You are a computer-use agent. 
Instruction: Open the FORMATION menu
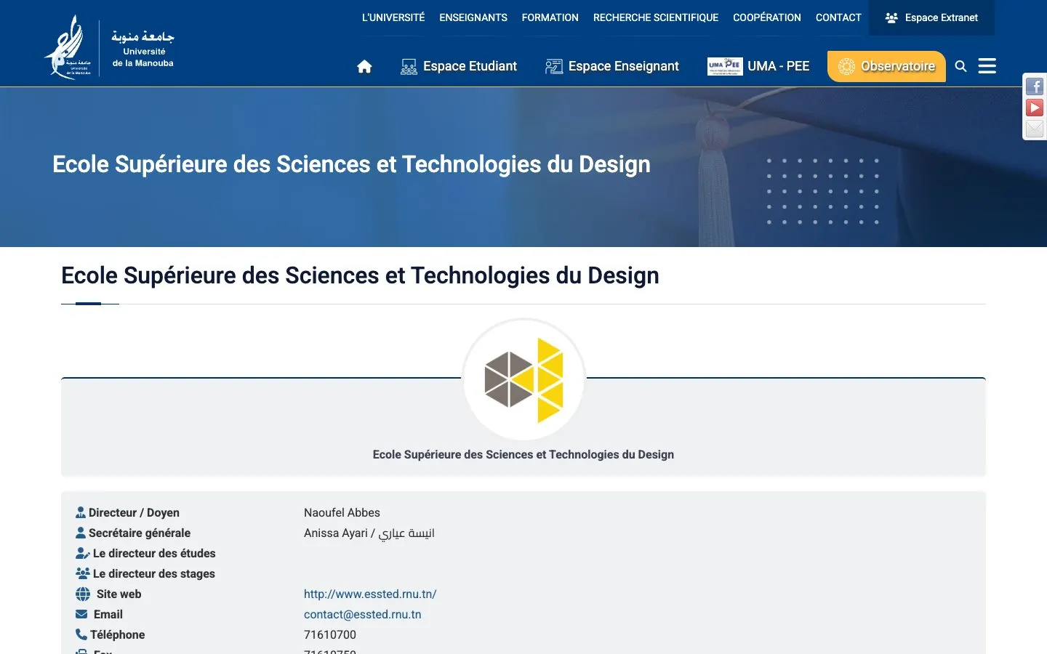[x=550, y=17]
